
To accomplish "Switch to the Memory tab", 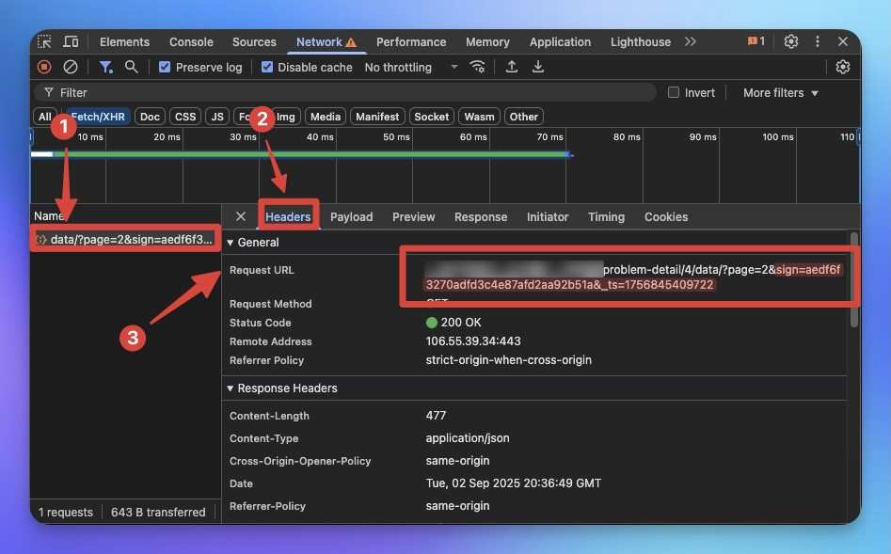I will (487, 42).
